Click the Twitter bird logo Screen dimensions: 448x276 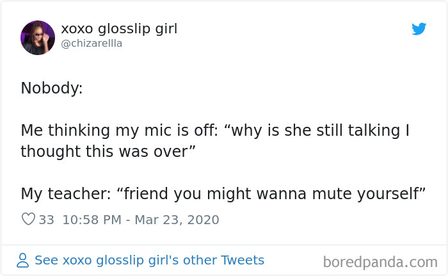pos(419,29)
